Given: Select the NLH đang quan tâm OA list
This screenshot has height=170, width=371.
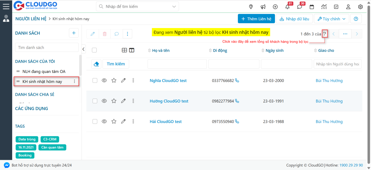Looking at the screenshot, I should coord(44,71).
